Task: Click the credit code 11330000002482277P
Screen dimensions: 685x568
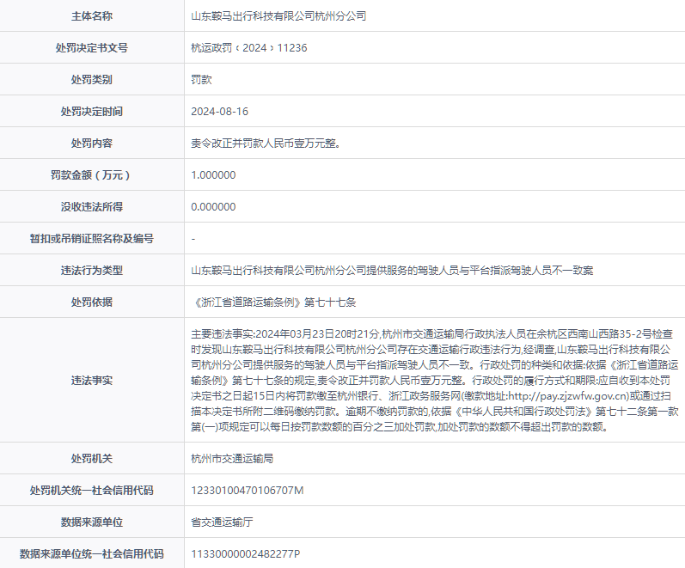Action: tap(246, 554)
